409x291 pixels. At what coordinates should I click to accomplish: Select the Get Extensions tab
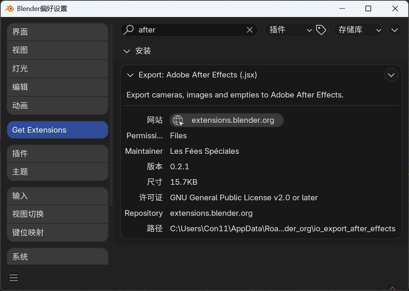pos(58,130)
